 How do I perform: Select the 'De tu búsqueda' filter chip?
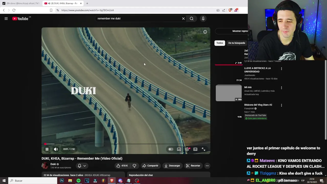tap(237, 43)
